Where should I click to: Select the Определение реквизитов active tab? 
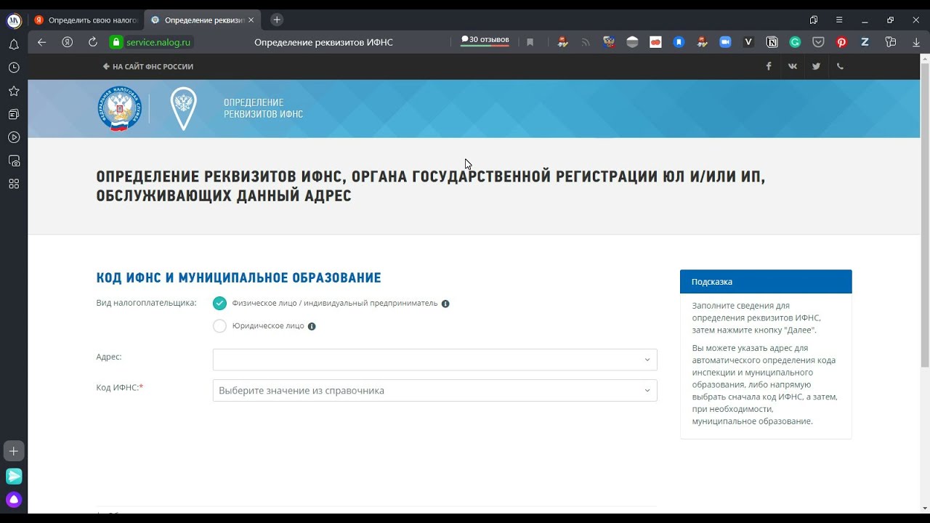click(x=196, y=20)
